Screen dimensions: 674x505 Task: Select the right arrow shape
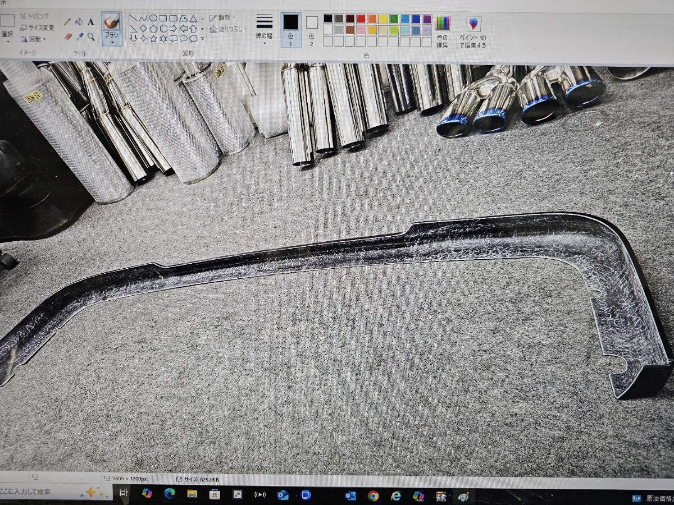tap(173, 28)
